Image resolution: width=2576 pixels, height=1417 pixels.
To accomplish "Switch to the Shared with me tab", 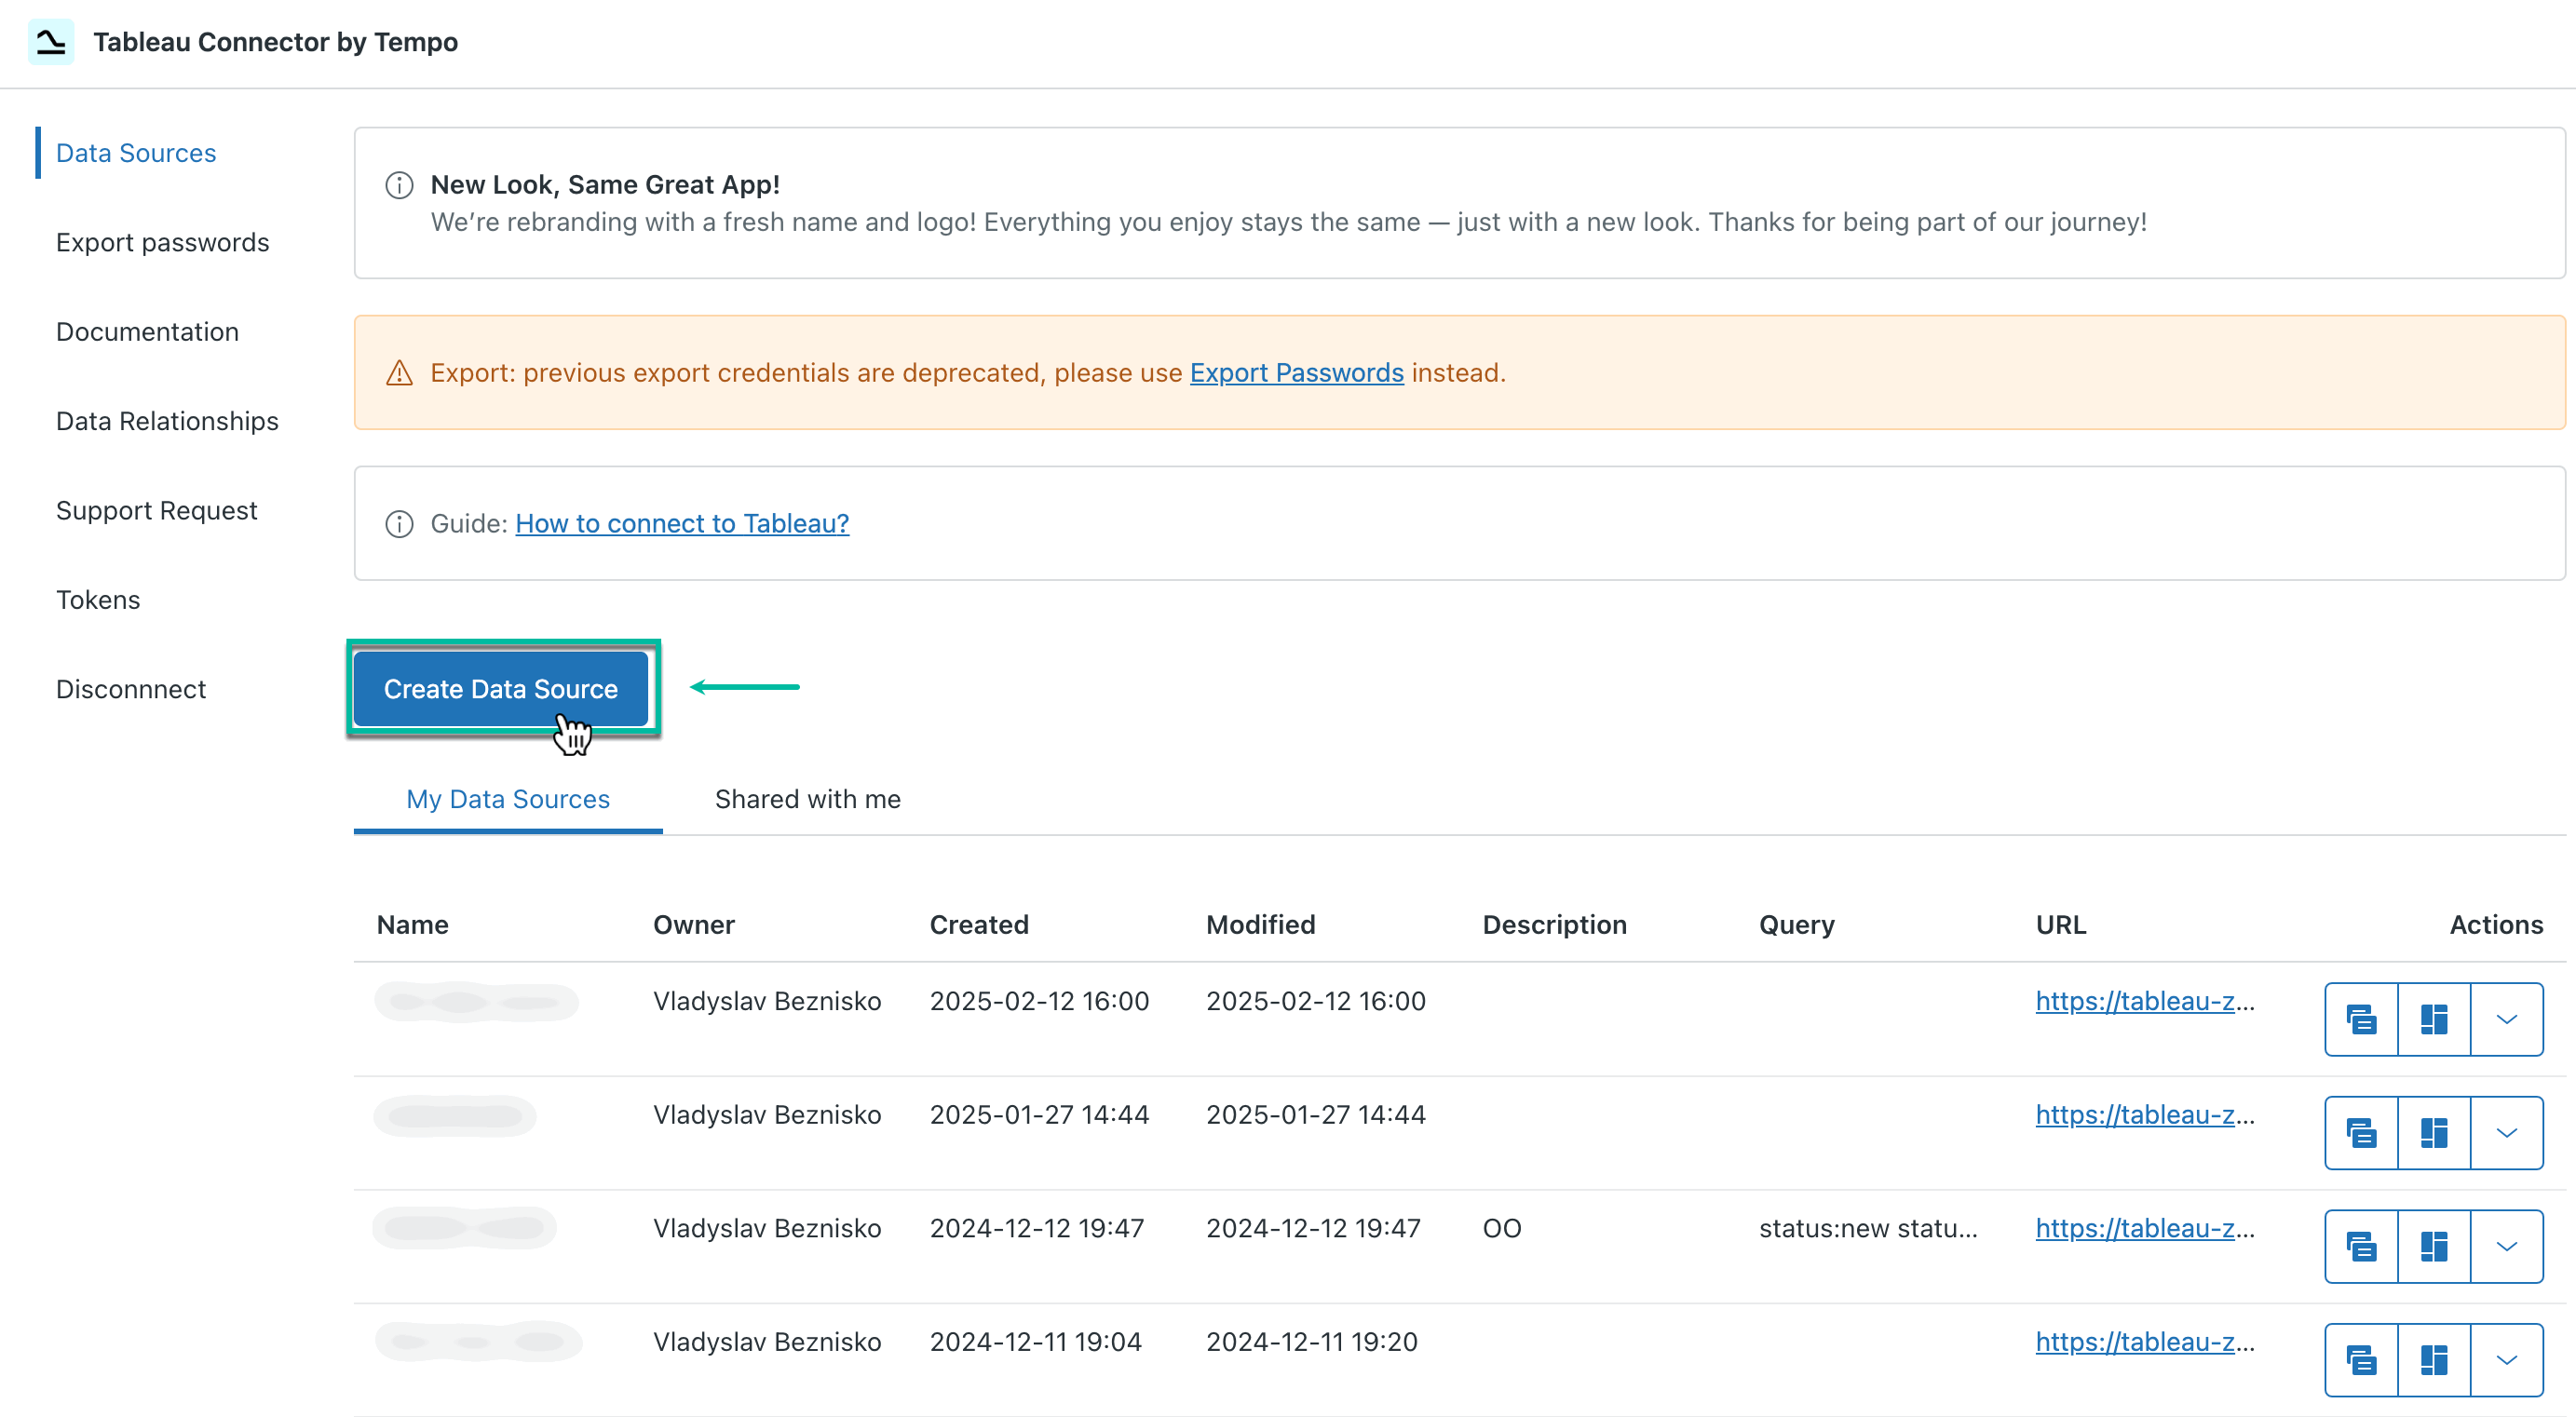I will [807, 799].
